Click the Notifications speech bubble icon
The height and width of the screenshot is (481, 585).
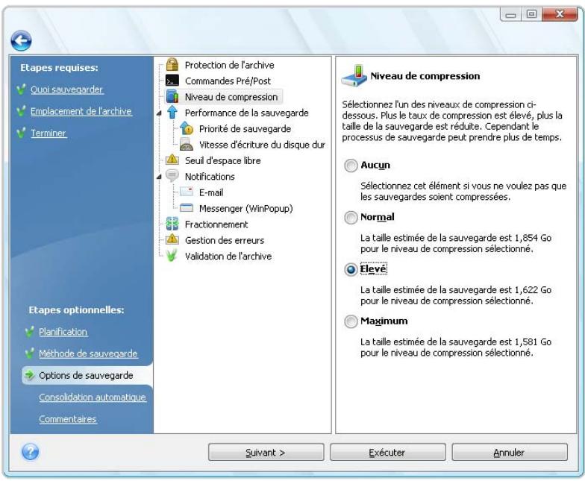(x=172, y=175)
